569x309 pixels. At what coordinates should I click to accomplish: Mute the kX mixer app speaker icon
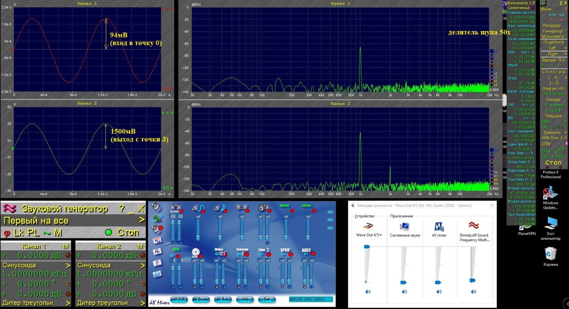[x=439, y=292]
